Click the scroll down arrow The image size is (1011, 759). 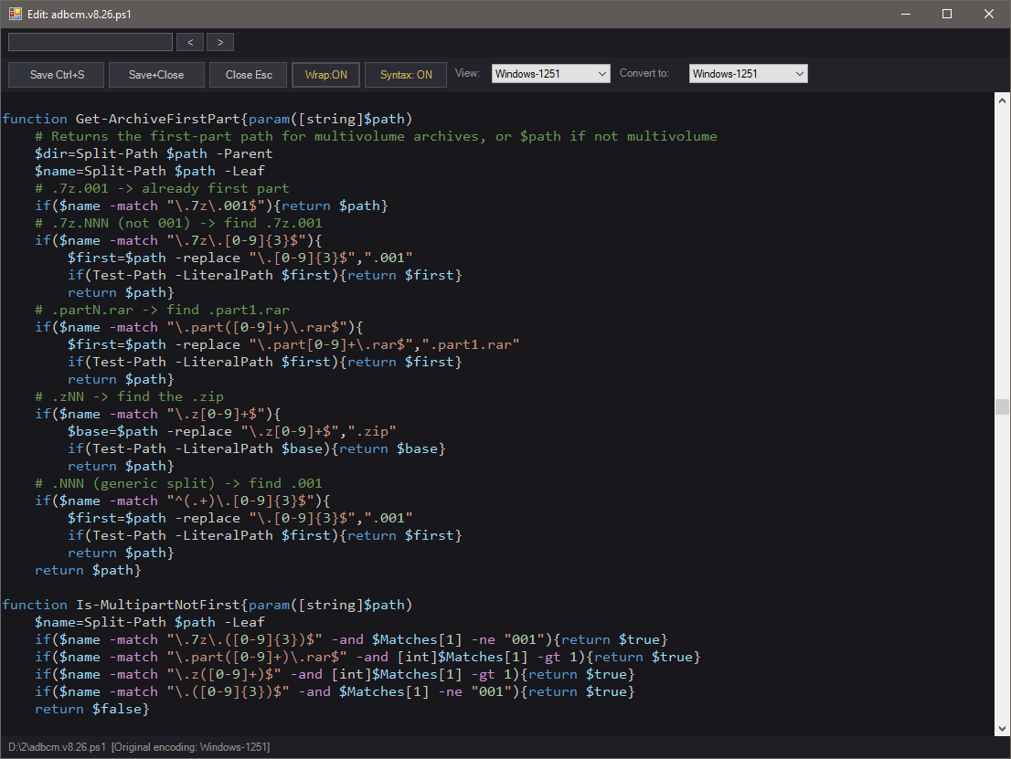1002,729
